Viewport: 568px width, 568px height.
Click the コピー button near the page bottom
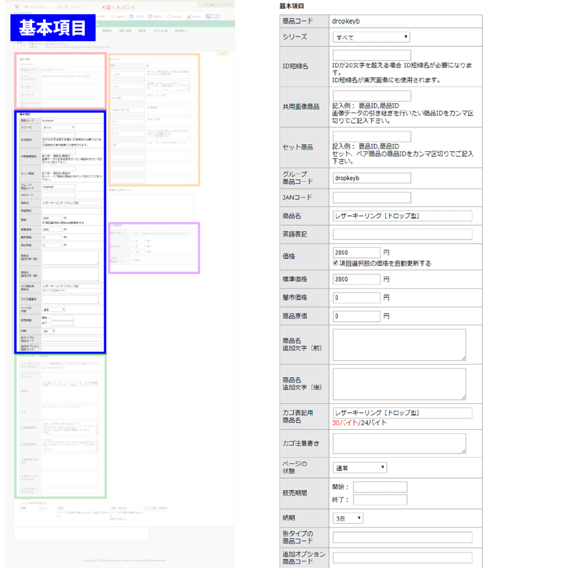pos(43,508)
